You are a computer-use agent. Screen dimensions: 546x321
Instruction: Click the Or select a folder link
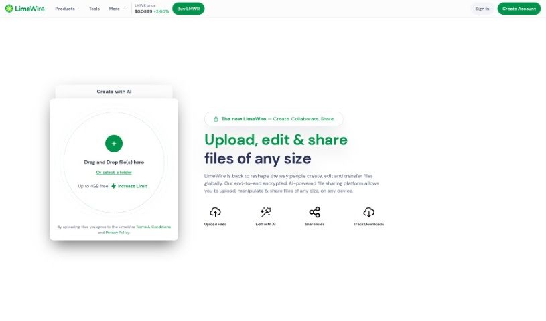pyautogui.click(x=114, y=172)
